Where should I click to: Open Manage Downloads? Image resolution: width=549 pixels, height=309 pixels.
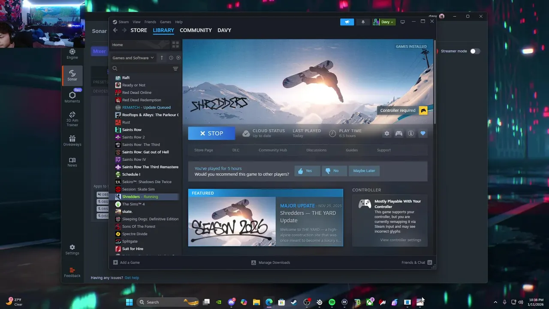pos(271,262)
